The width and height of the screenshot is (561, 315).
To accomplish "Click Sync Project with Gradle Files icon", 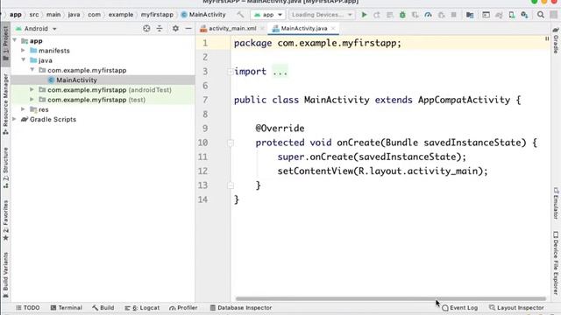I will pyautogui.click(x=499, y=15).
